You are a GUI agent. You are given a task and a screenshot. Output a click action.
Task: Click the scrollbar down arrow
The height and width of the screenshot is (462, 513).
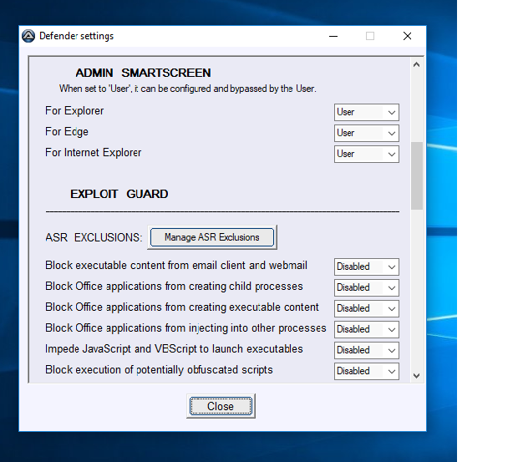[x=416, y=376]
